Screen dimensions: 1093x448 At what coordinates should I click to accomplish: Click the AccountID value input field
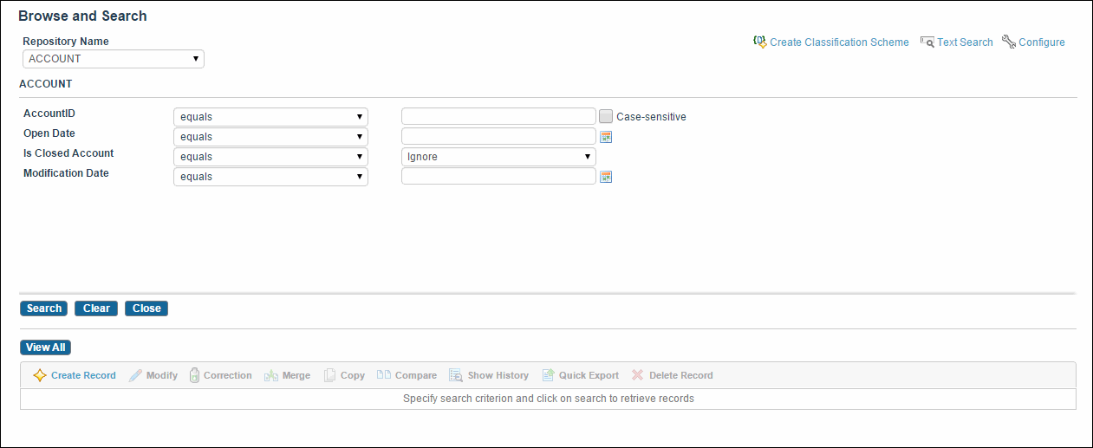click(x=498, y=116)
